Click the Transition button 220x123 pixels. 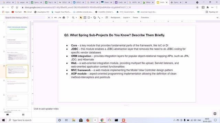145,17
